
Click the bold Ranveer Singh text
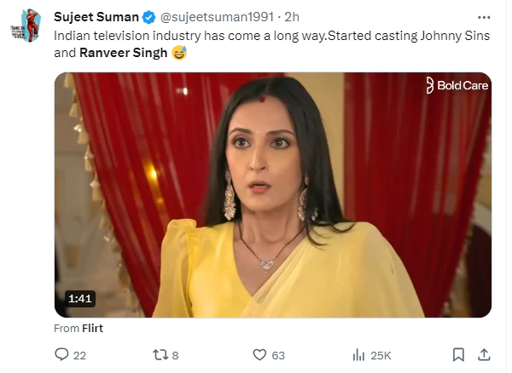click(125, 53)
